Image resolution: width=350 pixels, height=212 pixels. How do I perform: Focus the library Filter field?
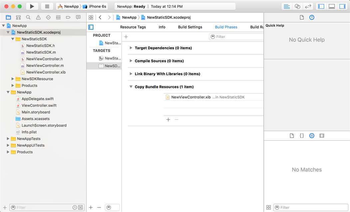(311, 208)
